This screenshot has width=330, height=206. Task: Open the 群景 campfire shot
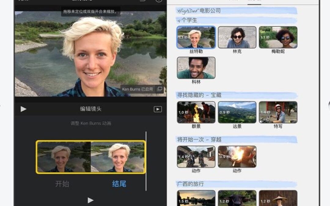coord(196,112)
